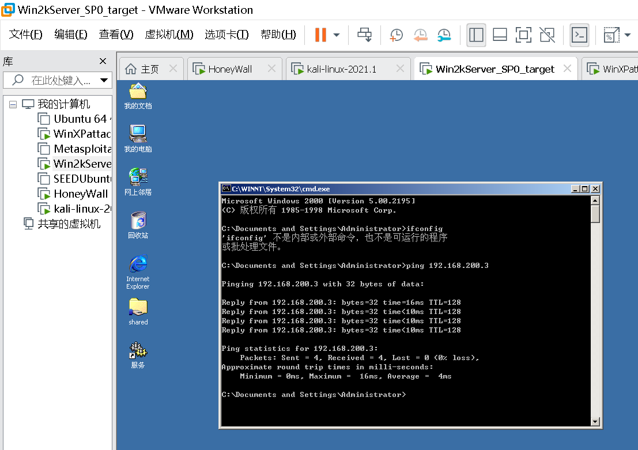Image resolution: width=638 pixels, height=450 pixels.
Task: Click the stretch guest display icon
Action: 611,35
